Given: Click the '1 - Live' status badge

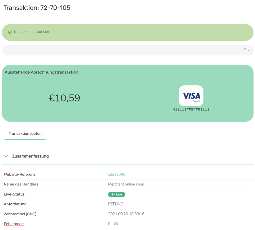Looking at the screenshot, I should [117, 194].
